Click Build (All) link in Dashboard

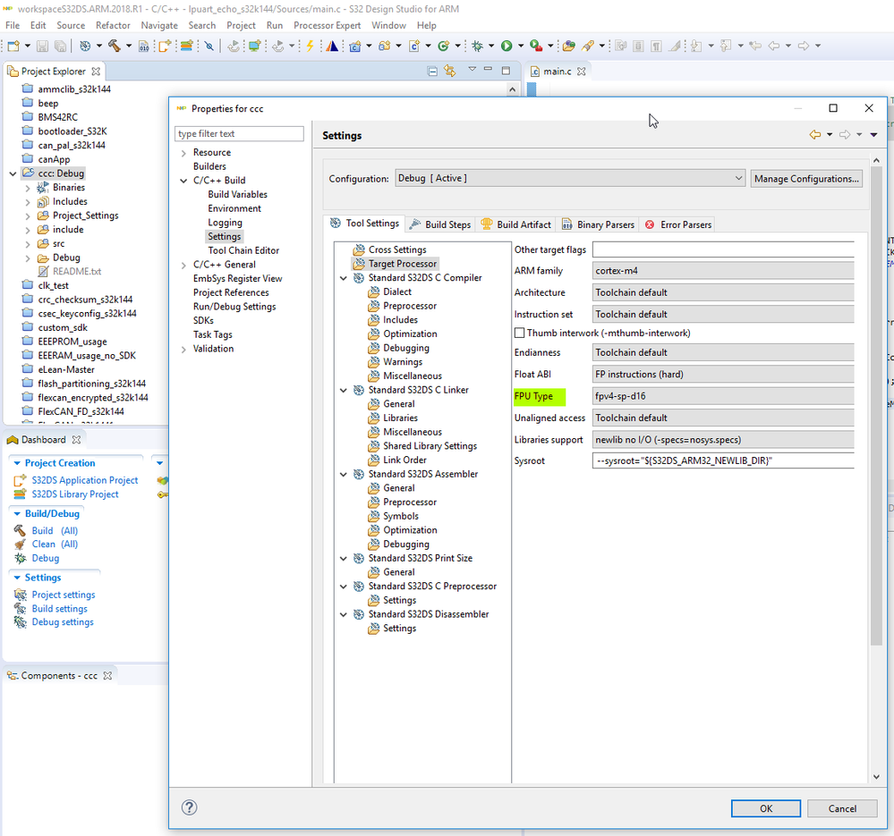pyautogui.click(x=55, y=531)
